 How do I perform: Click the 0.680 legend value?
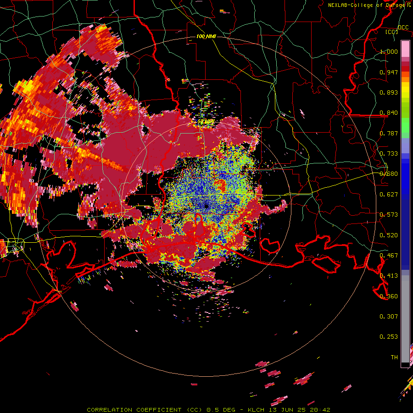pos(389,174)
